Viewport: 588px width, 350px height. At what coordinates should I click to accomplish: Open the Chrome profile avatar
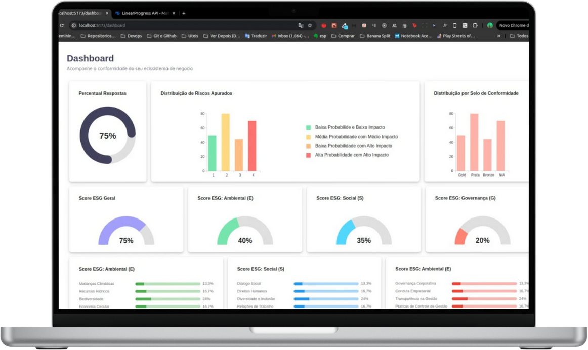click(x=490, y=25)
